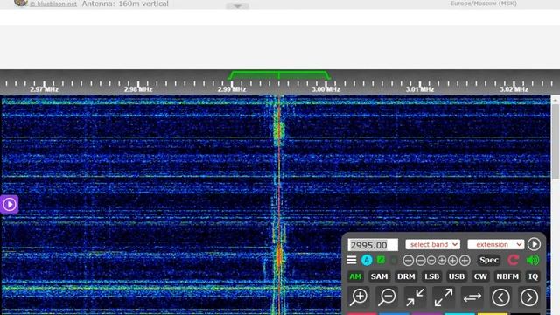Screen dimensions: 560x315
Task: Click the 2.98 MHz scale label
Action: click(x=138, y=89)
